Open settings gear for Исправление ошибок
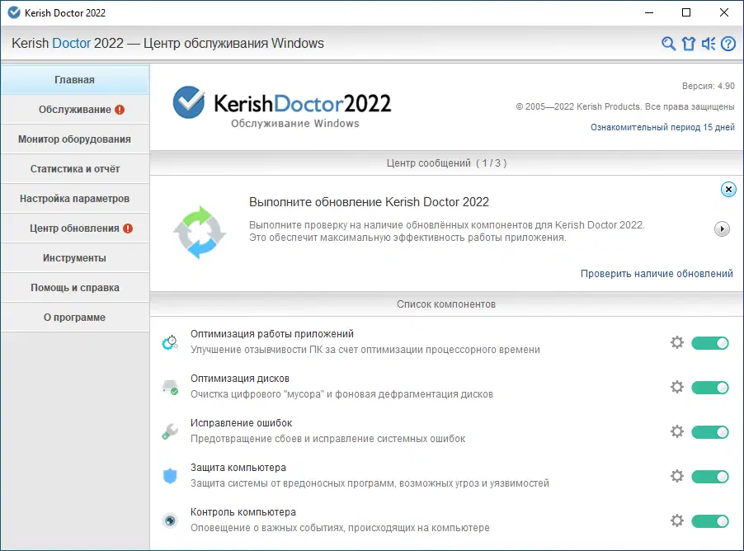 (677, 431)
